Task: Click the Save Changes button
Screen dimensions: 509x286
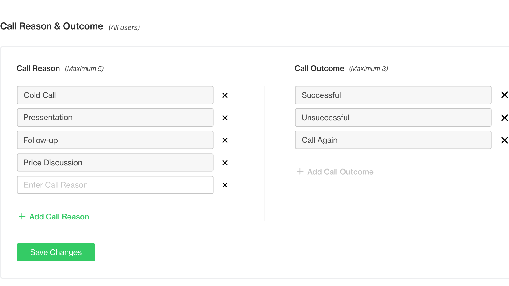Action: tap(56, 252)
